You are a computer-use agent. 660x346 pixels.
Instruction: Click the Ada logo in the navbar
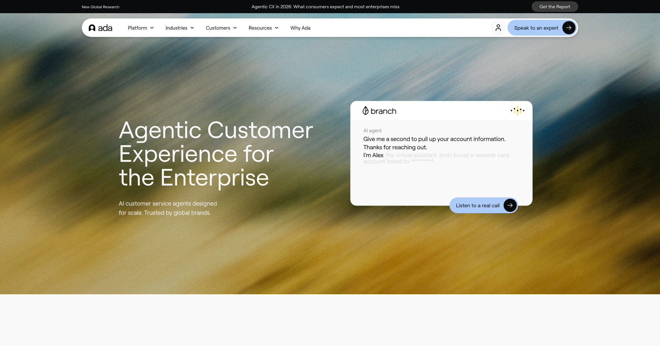(x=100, y=28)
